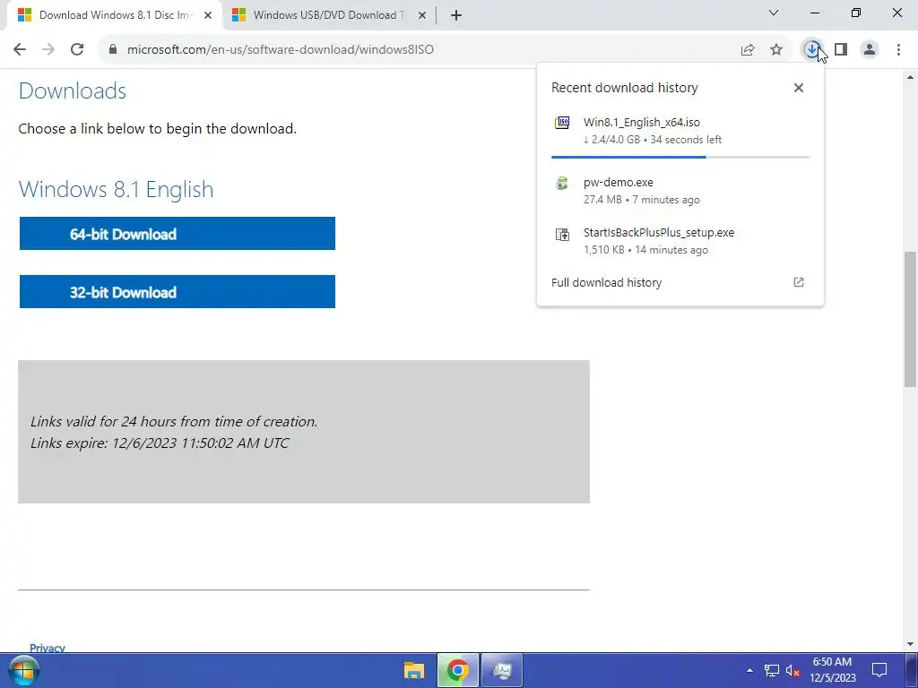Close the Windows USB/DVD Download Tool tab
Image resolution: width=918 pixels, height=688 pixels.
(x=422, y=15)
